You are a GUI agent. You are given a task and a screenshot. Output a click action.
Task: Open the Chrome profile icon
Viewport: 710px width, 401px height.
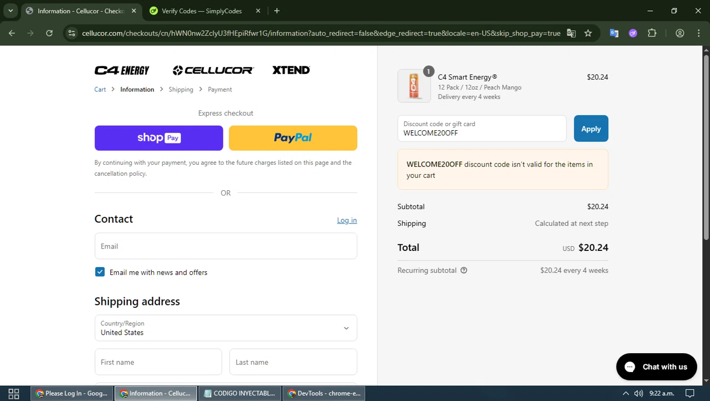pos(680,33)
